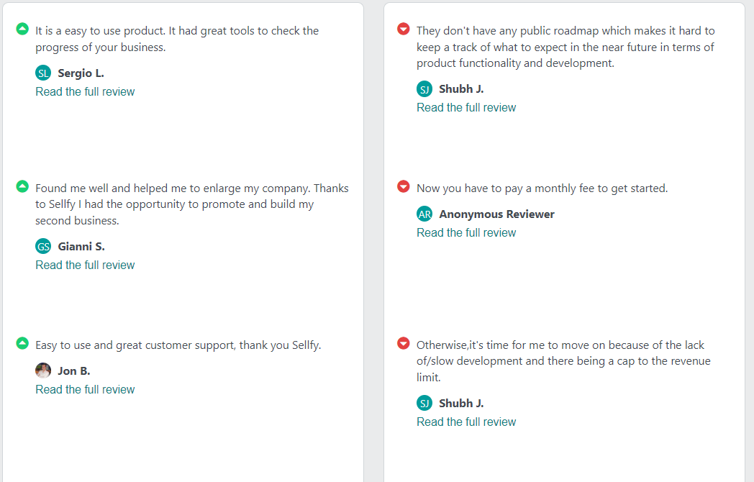The image size is (754, 482).
Task: Click SJ avatar under the revenue limit review
Action: pyautogui.click(x=424, y=403)
